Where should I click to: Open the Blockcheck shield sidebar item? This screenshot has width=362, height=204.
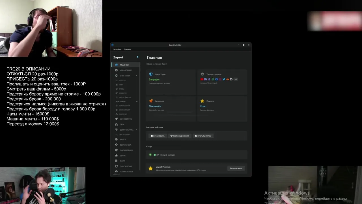126,145
